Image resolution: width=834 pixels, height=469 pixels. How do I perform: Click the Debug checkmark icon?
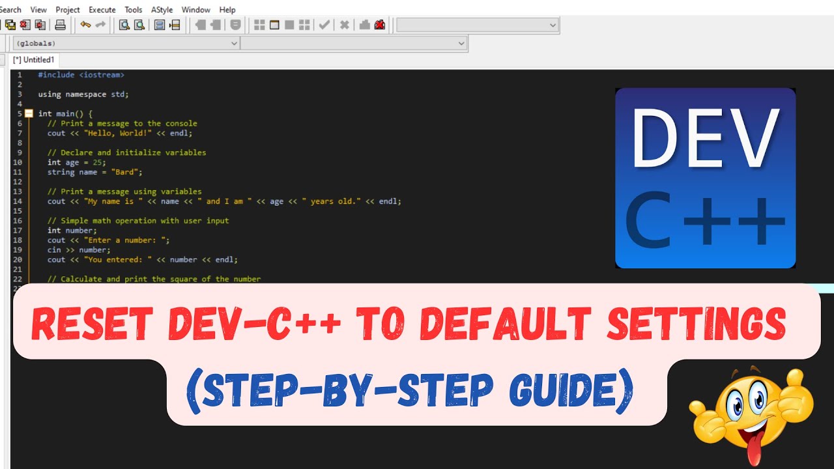click(x=324, y=25)
